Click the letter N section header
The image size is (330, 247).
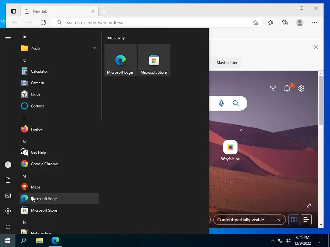point(24,222)
